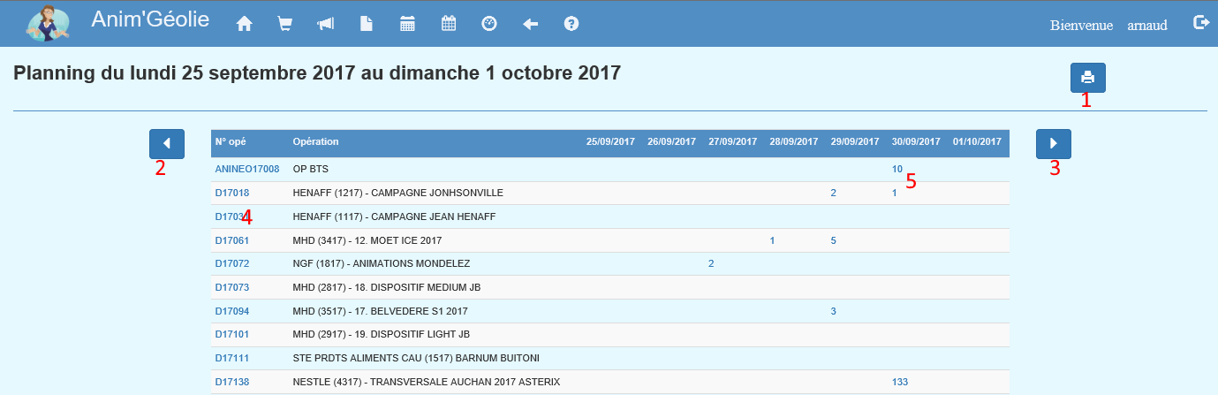Click the first calendar icon in navbar
Screen dimensions: 1218x395
click(407, 25)
